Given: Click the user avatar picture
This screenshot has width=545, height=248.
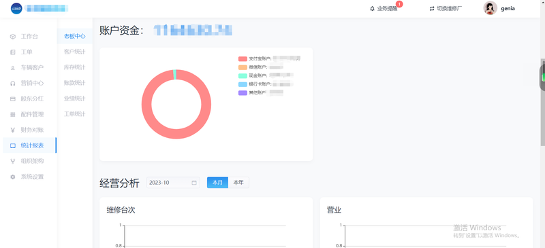Looking at the screenshot, I should (x=490, y=8).
